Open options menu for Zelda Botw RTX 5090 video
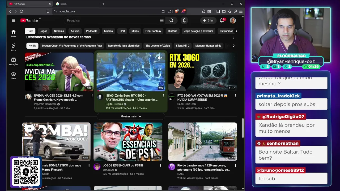 point(164,96)
